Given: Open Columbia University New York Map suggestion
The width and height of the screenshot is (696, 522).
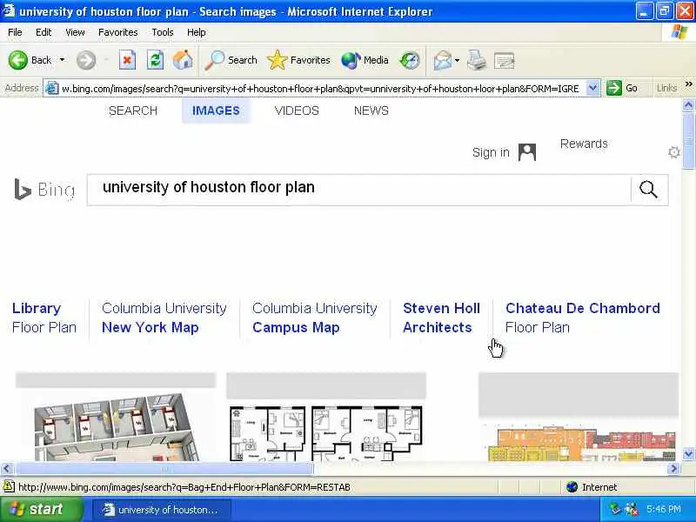Looking at the screenshot, I should [x=164, y=318].
